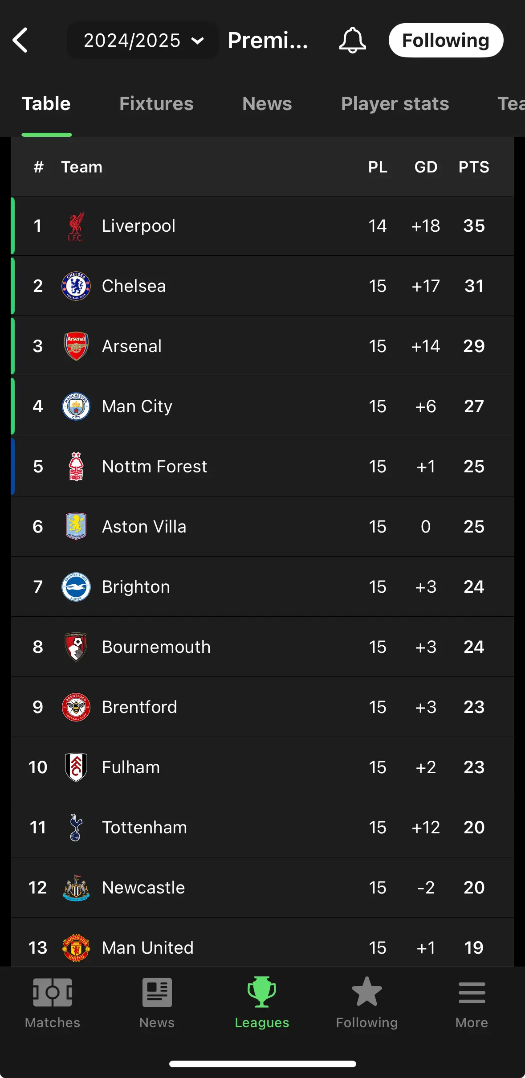Tap the notification bell icon
This screenshot has height=1078, width=525.
point(352,40)
